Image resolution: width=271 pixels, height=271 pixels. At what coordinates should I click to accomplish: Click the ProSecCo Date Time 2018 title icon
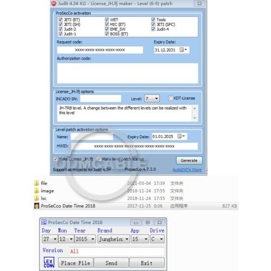click(x=44, y=222)
